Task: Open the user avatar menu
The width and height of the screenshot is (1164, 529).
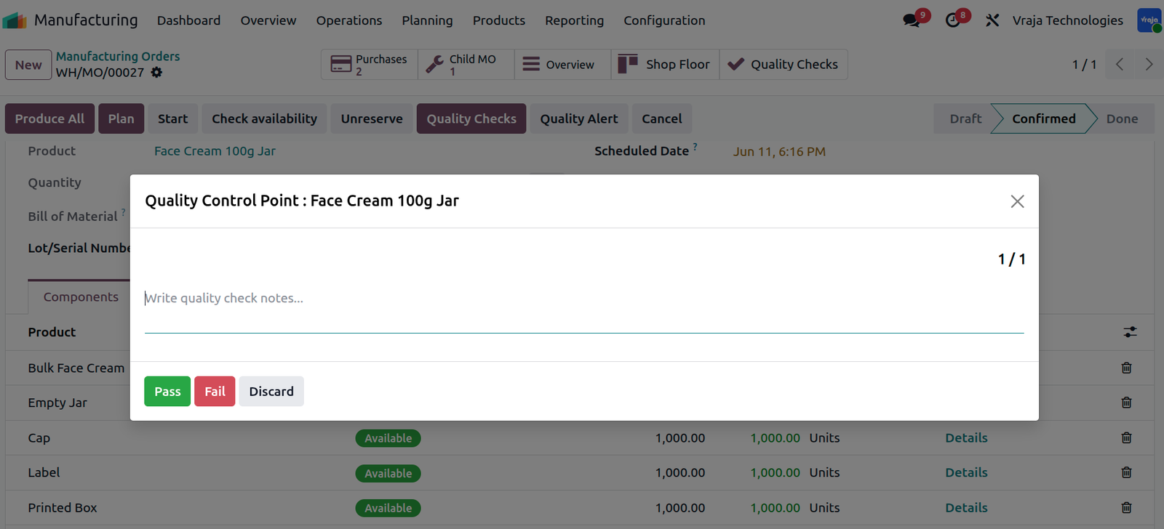Action: click(1149, 20)
